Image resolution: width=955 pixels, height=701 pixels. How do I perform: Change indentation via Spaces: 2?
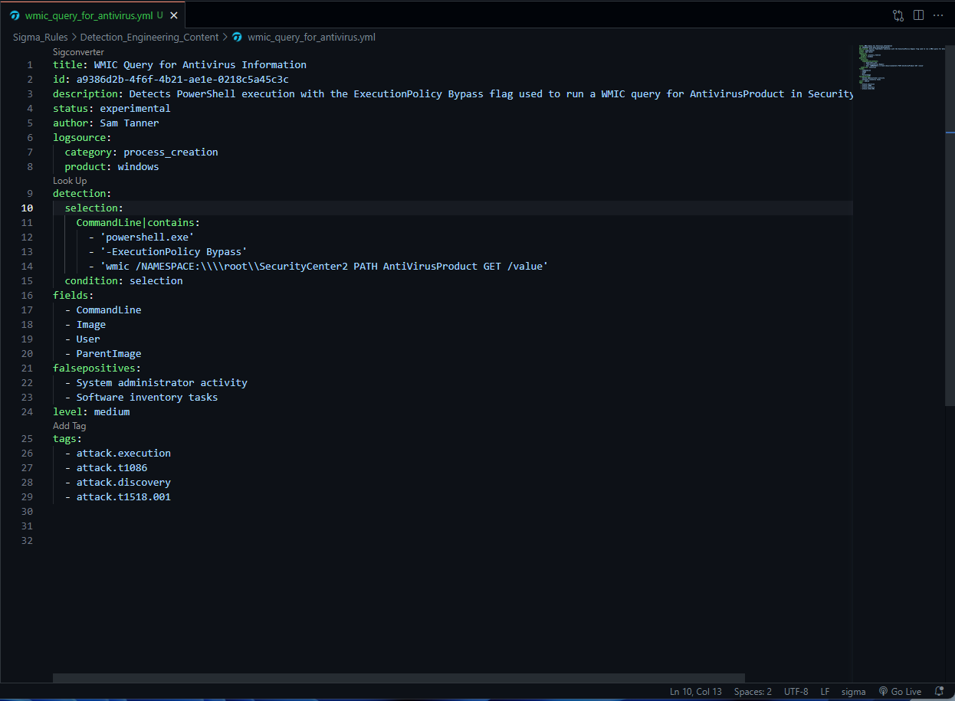click(753, 691)
